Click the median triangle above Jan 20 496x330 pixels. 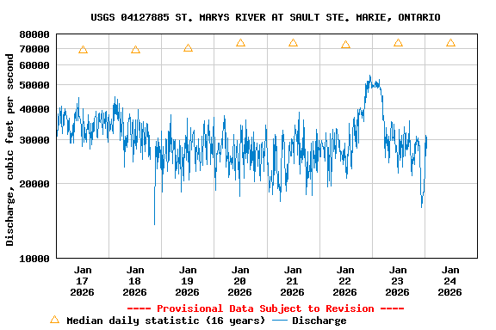coord(240,43)
